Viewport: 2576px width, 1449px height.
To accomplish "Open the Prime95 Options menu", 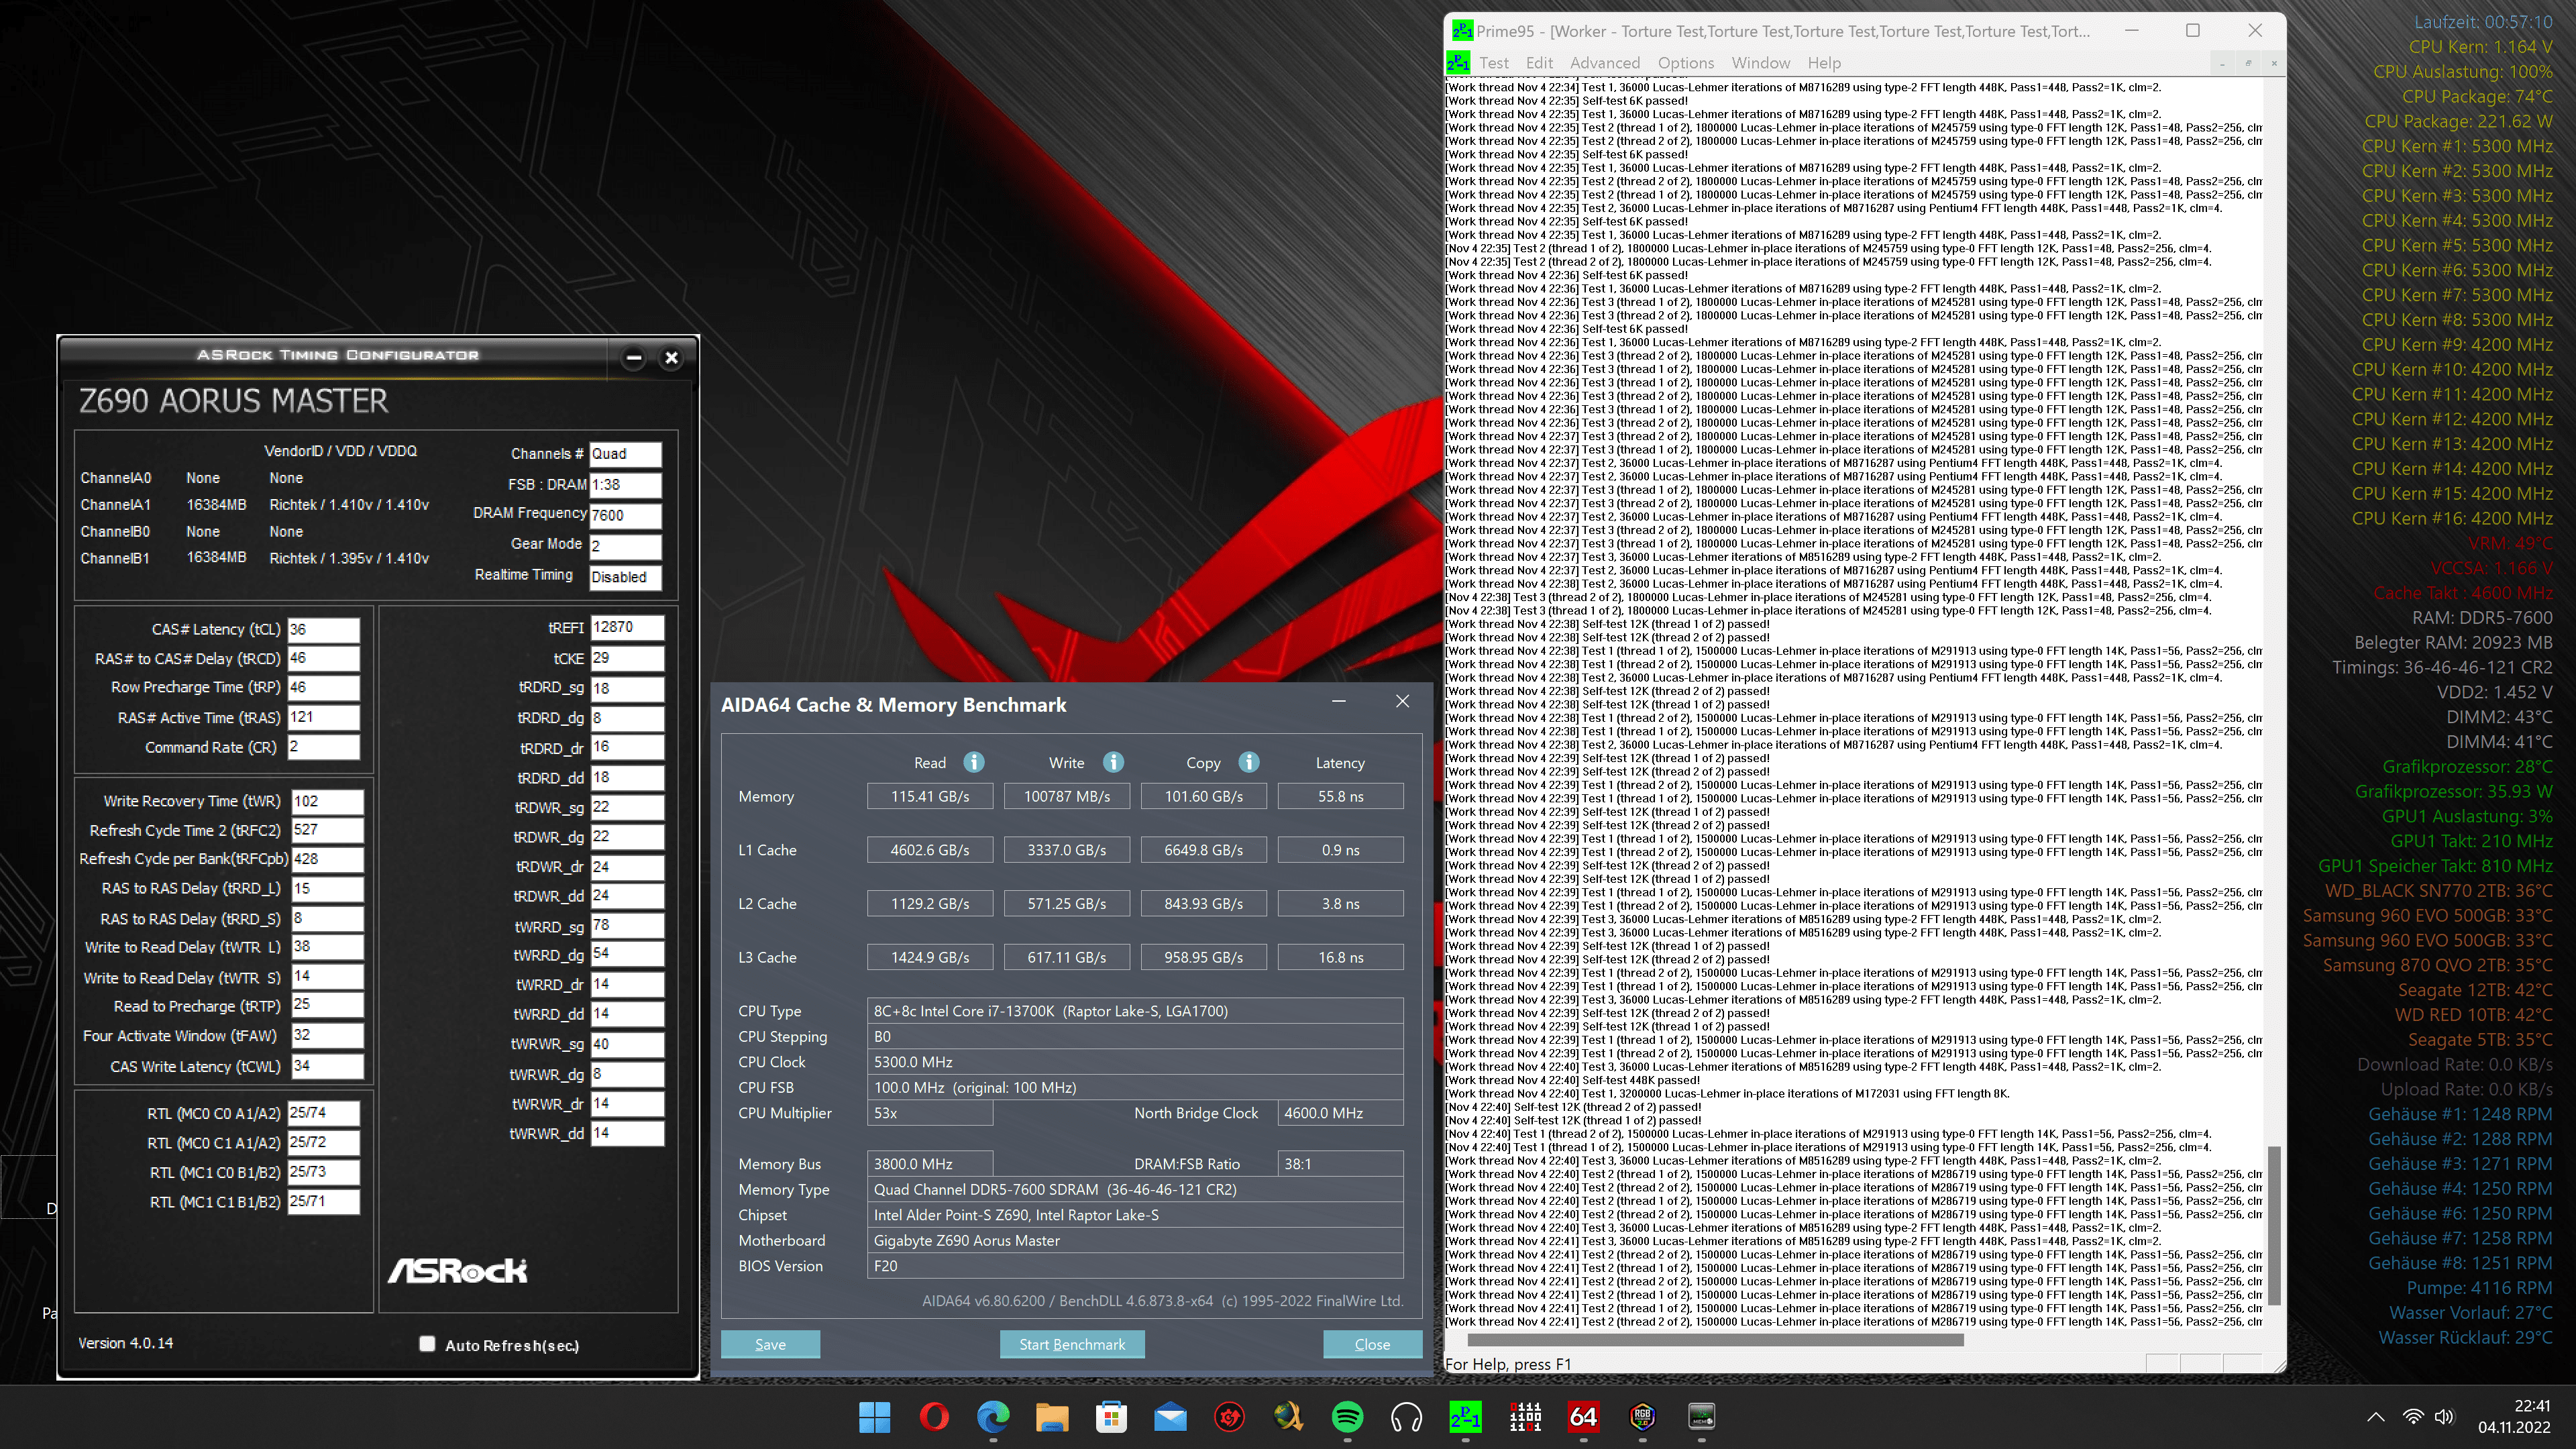I will pyautogui.click(x=1685, y=63).
